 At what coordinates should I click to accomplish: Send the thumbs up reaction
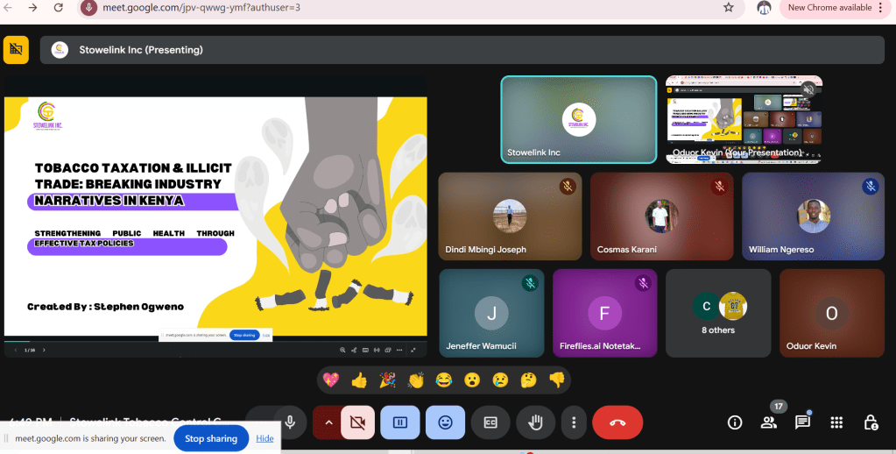(x=359, y=380)
